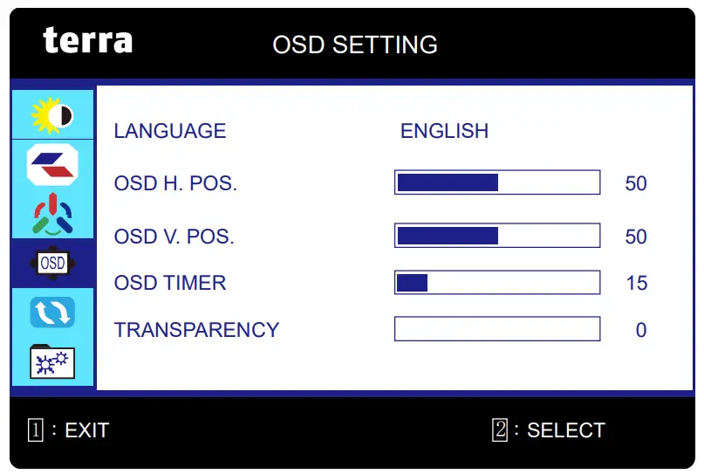Click the boxed 1 key icon
Image resolution: width=704 pixels, height=474 pixels.
36,429
